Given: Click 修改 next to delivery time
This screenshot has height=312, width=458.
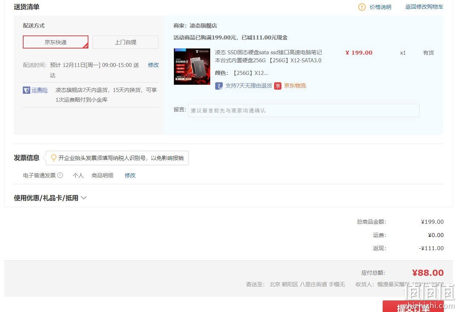Looking at the screenshot, I should click(153, 65).
